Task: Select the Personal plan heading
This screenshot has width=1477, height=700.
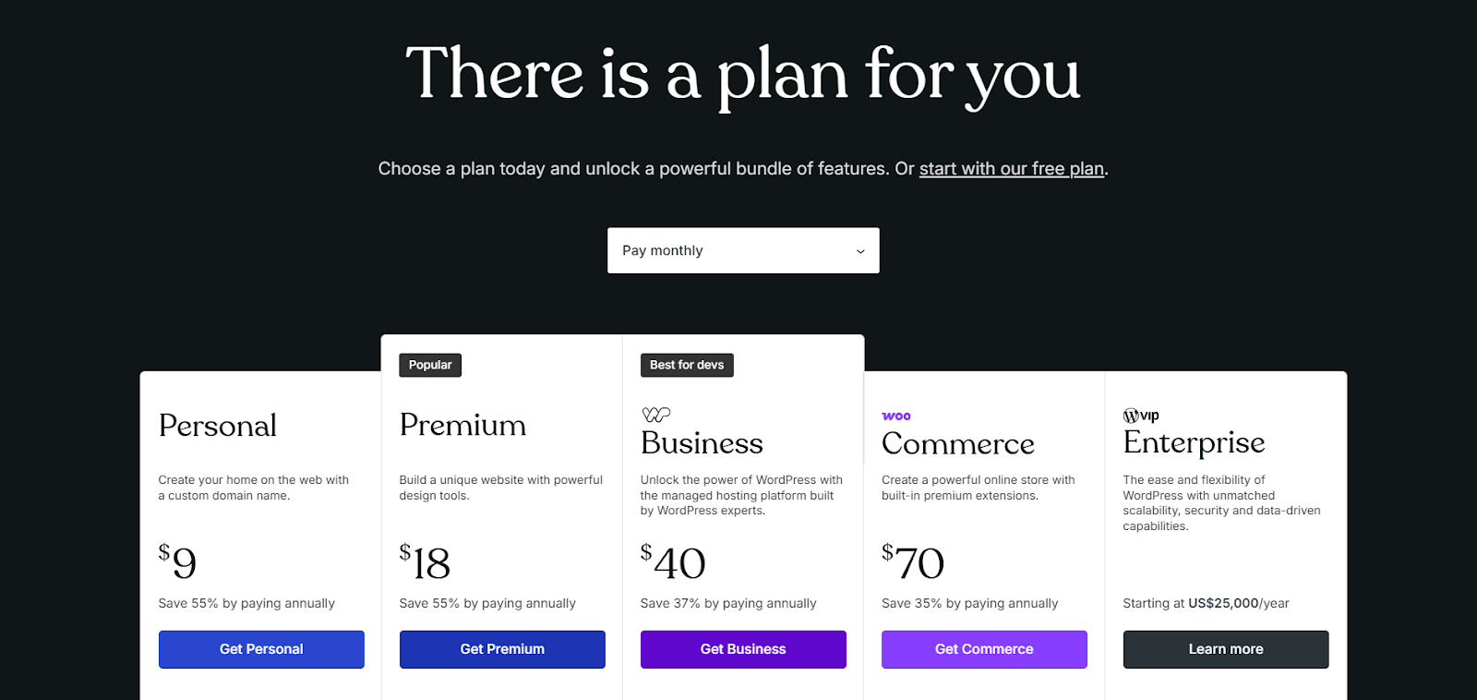Action: [218, 426]
